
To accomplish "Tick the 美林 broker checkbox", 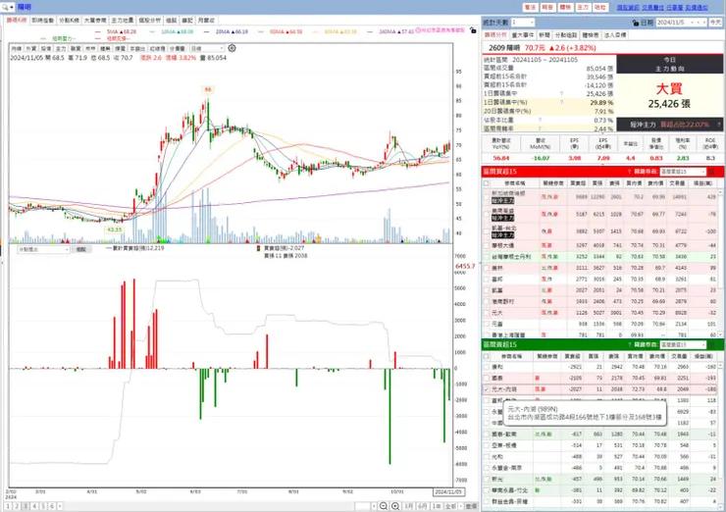I will point(487,268).
